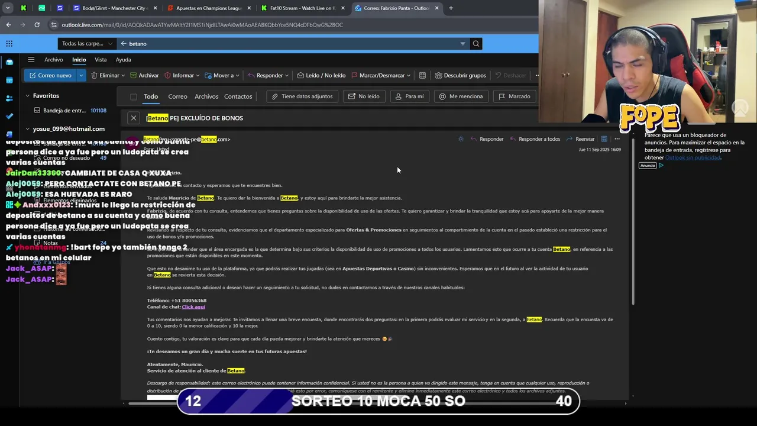Switch to Fat10 Stream browser tab
Viewport: 757px width, 426px height.
302,8
